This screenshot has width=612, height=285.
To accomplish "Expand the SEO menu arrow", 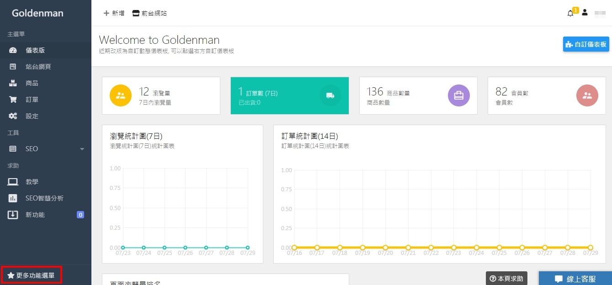I will coord(82,149).
